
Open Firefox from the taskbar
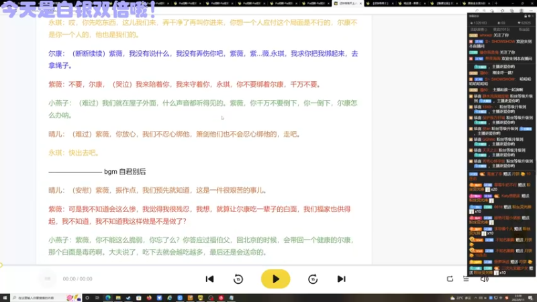pyautogui.click(x=149, y=298)
